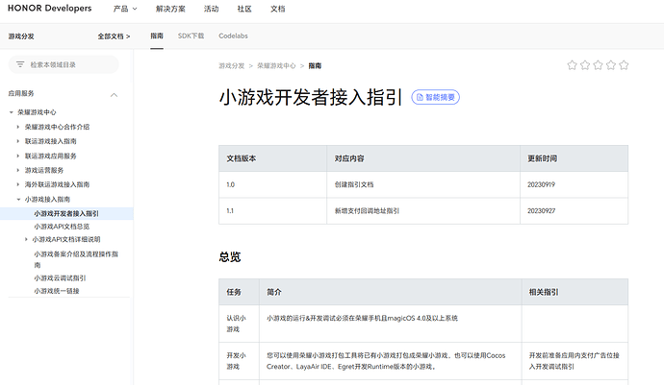Open 小游戏备案介绍及流程操作指南
664x385 pixels.
(x=76, y=259)
